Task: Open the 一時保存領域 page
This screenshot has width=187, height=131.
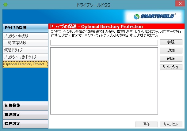Action: pyautogui.click(x=25, y=43)
